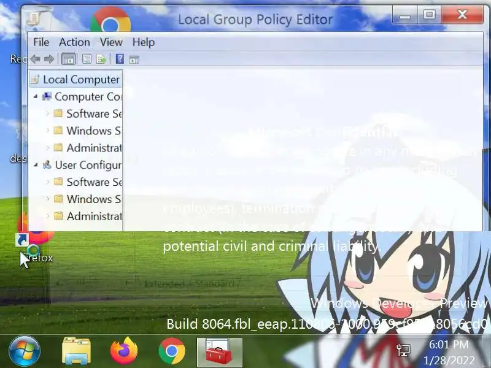Toggle Show/Hide Action Pane toolbar icon
This screenshot has width=491, height=368.
point(134,59)
